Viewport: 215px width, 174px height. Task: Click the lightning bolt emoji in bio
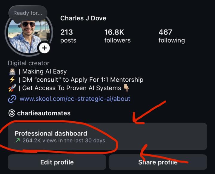[12, 80]
